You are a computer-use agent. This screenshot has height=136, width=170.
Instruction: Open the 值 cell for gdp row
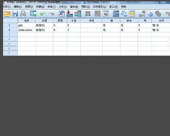click(111, 25)
